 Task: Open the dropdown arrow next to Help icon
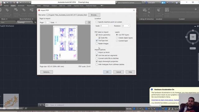point(179,2)
